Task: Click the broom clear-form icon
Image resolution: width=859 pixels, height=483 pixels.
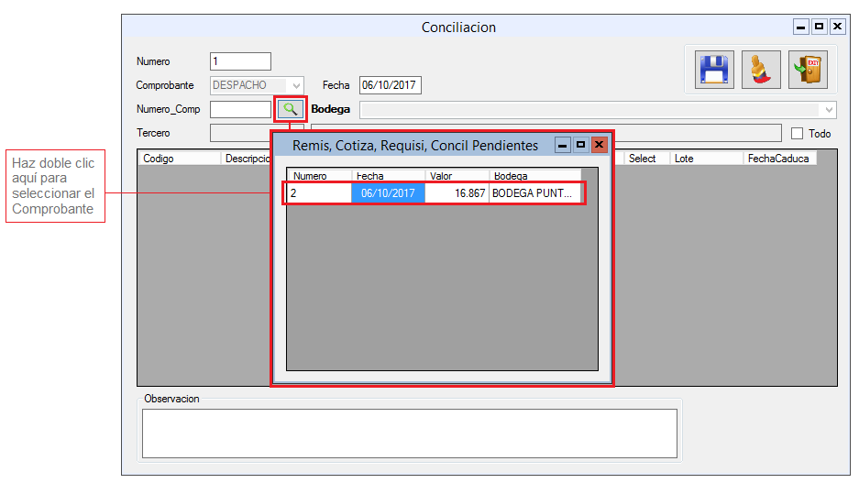Action: pos(761,70)
